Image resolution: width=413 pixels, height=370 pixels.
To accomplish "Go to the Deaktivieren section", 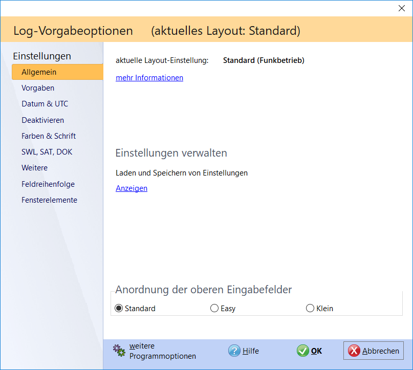I will [42, 120].
